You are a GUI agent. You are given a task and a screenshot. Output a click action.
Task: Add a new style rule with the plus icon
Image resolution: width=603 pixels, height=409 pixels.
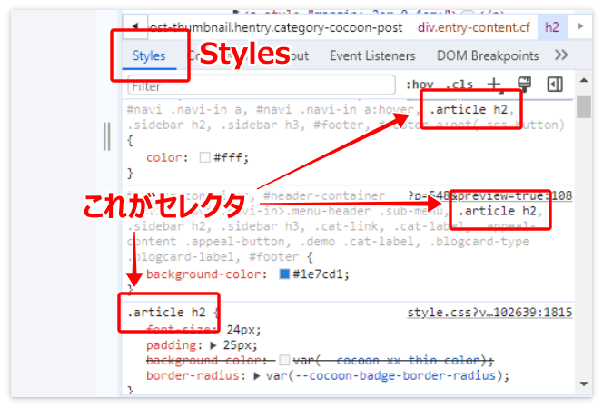point(495,85)
